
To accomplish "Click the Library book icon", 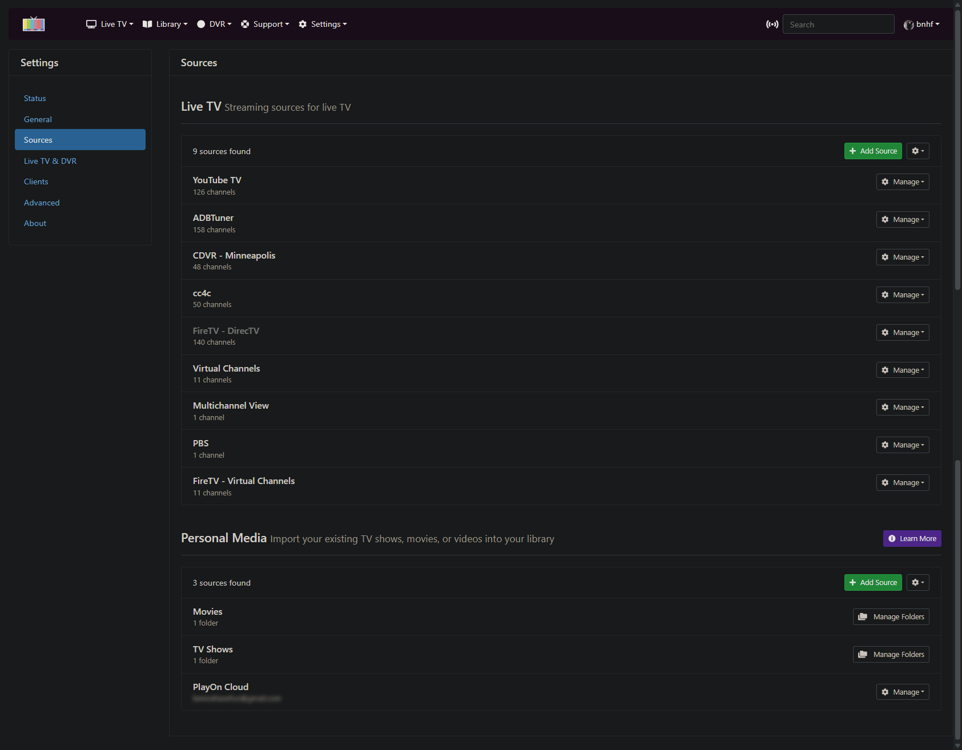I will coord(146,24).
